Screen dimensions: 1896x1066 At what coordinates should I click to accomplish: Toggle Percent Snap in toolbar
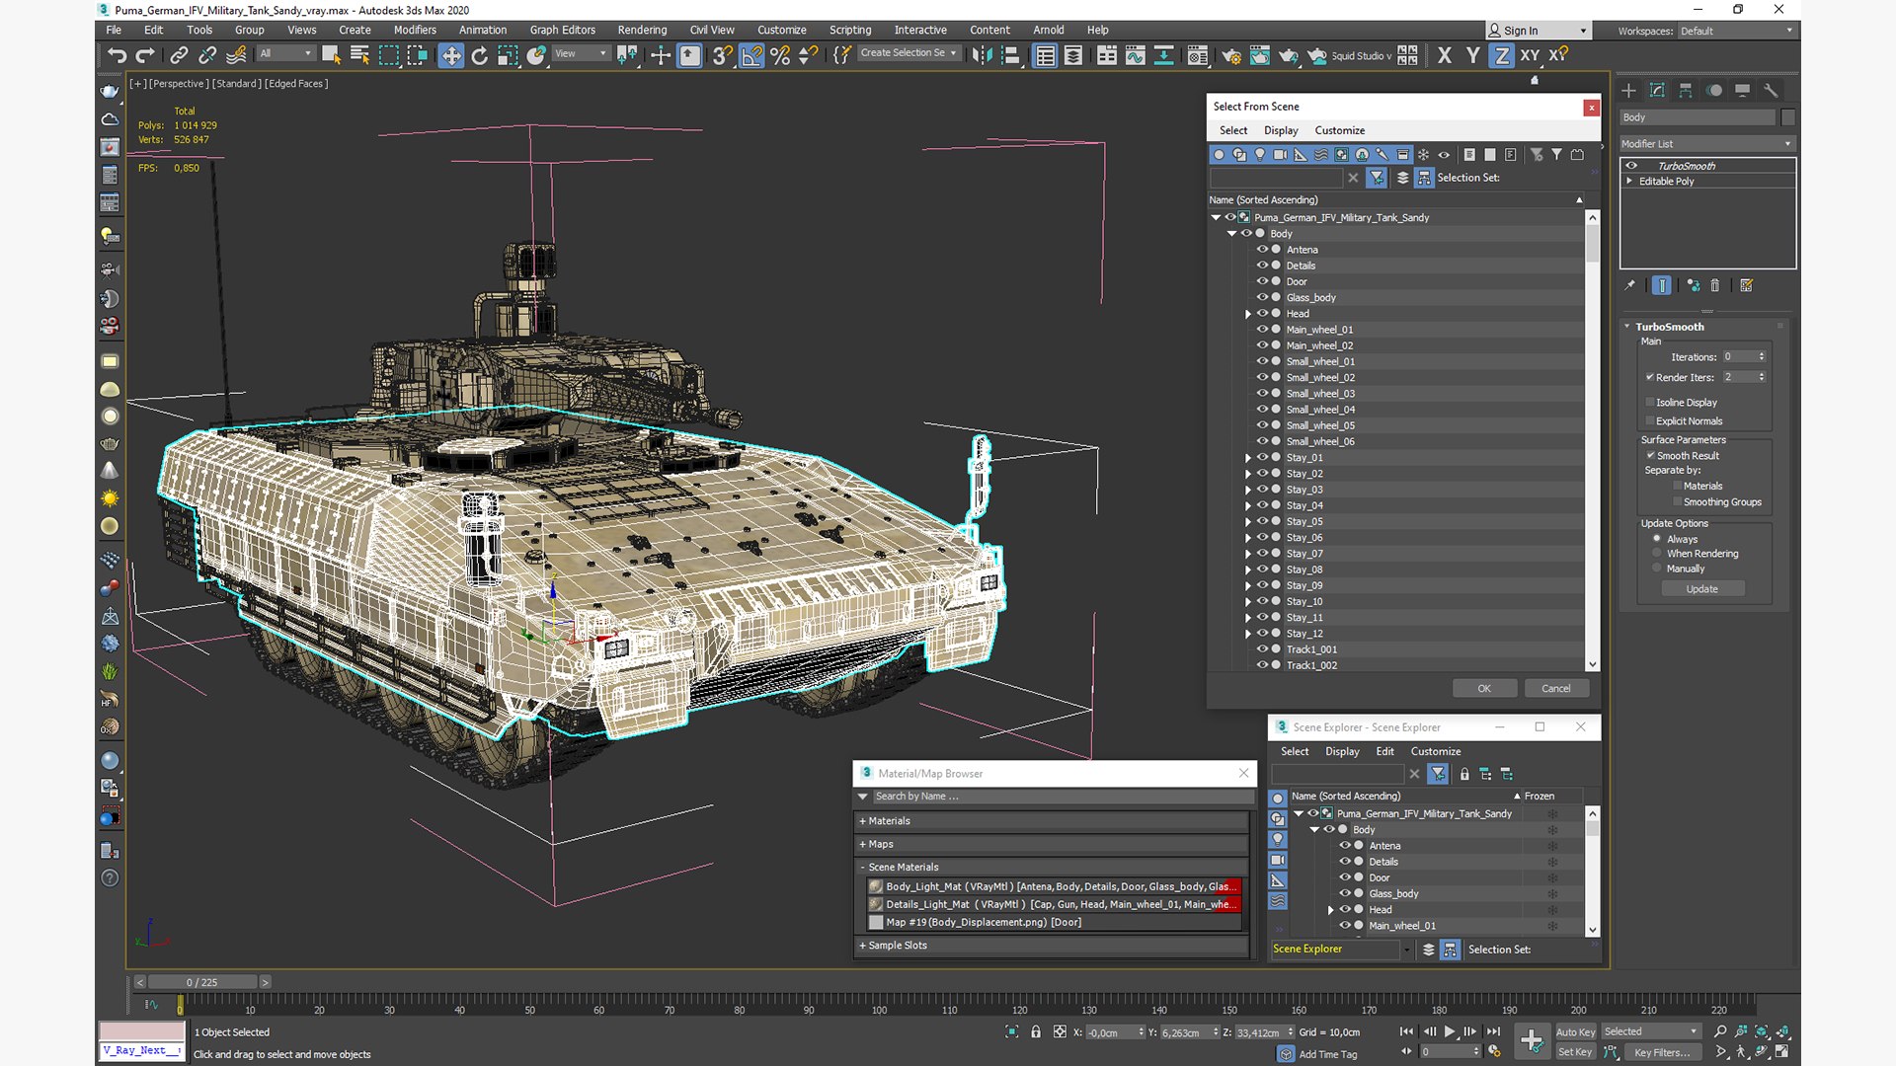pos(780,55)
